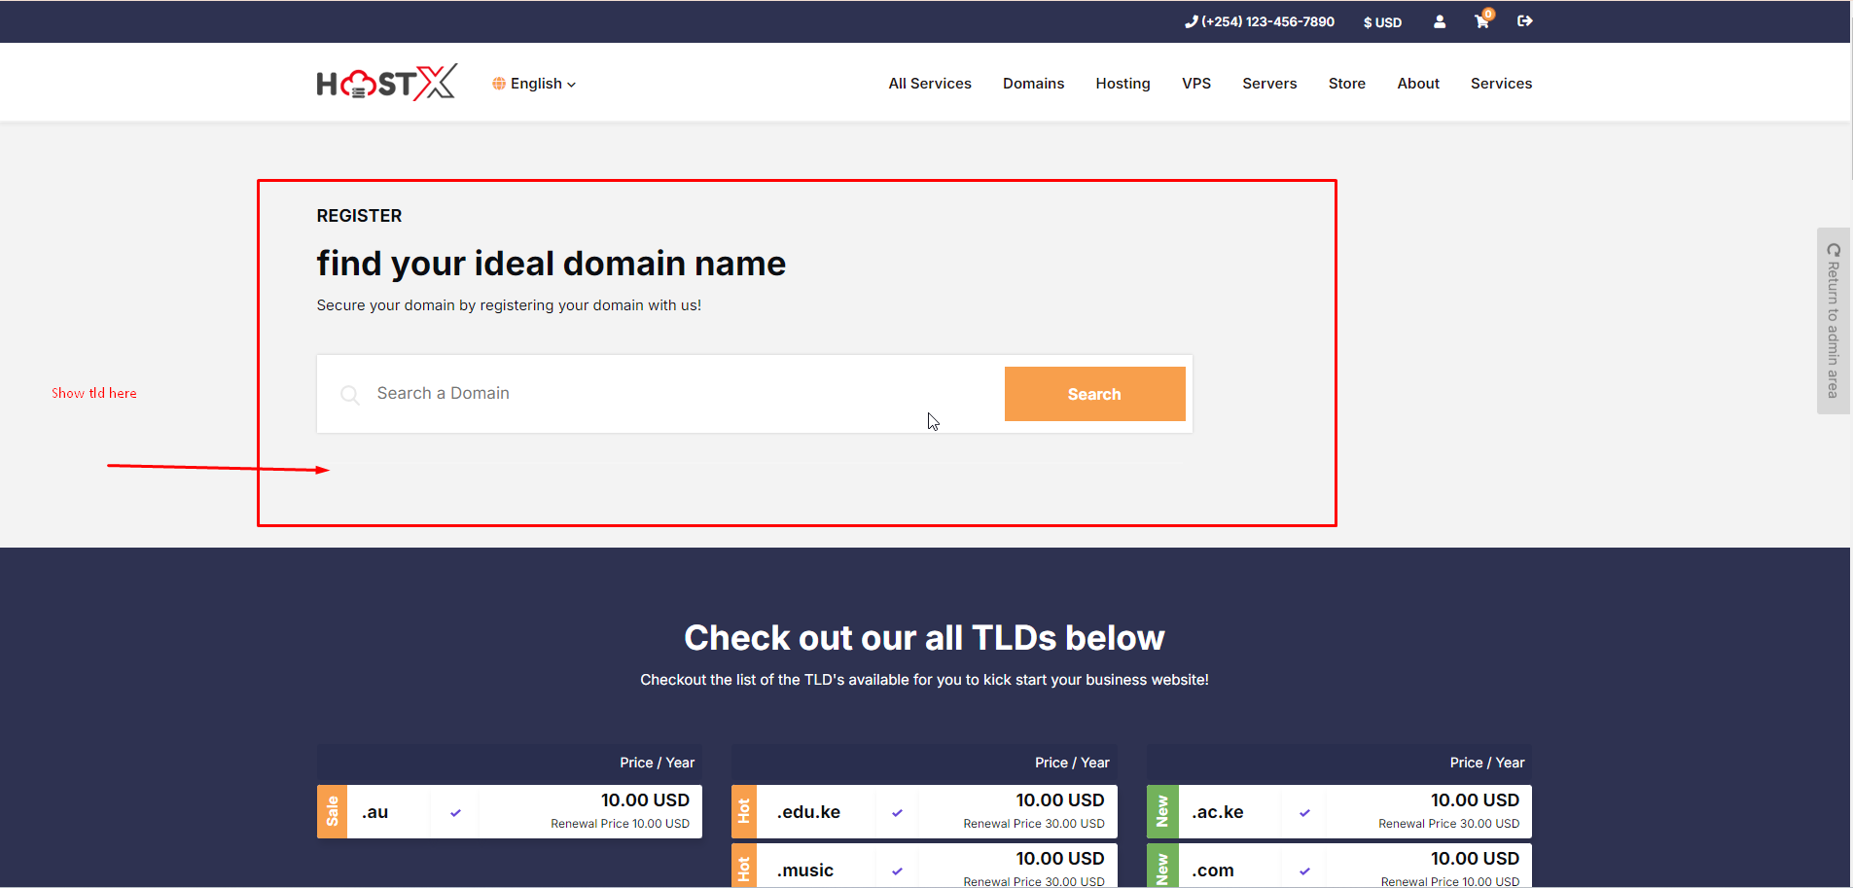The height and width of the screenshot is (888, 1853).
Task: Toggle the checkmark for .ac.ke domain
Action: point(1304,812)
